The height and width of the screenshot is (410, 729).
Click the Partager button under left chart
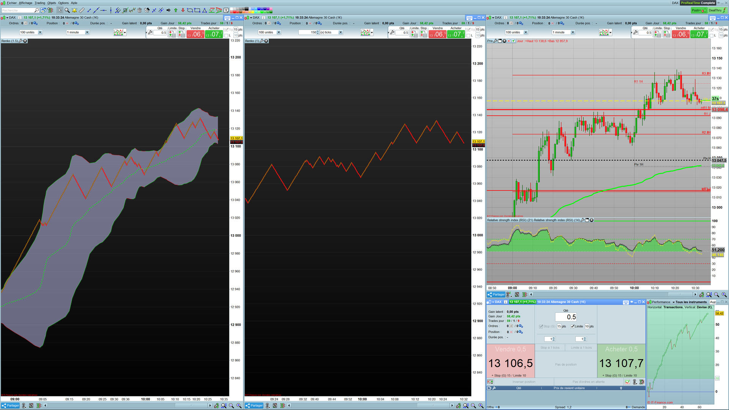tap(10, 405)
